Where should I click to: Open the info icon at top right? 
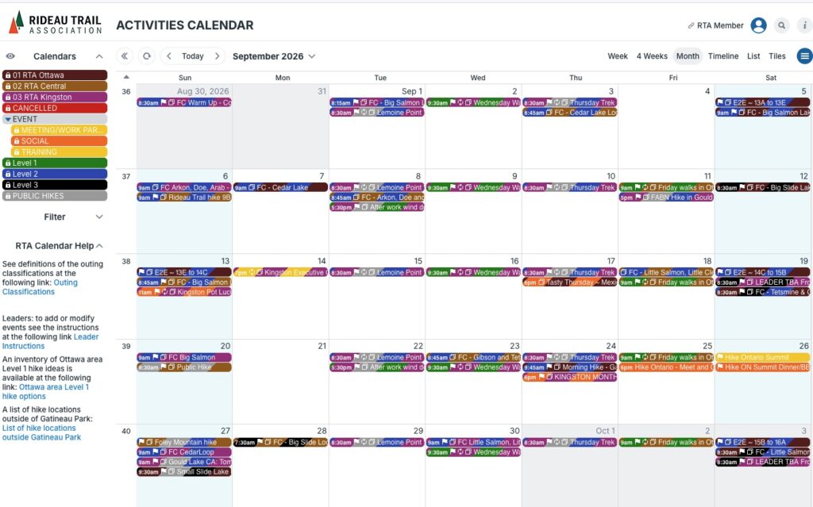(x=804, y=25)
